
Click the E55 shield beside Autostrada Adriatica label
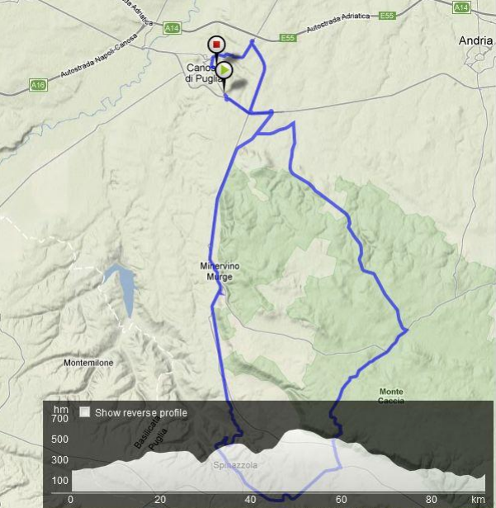point(387,16)
